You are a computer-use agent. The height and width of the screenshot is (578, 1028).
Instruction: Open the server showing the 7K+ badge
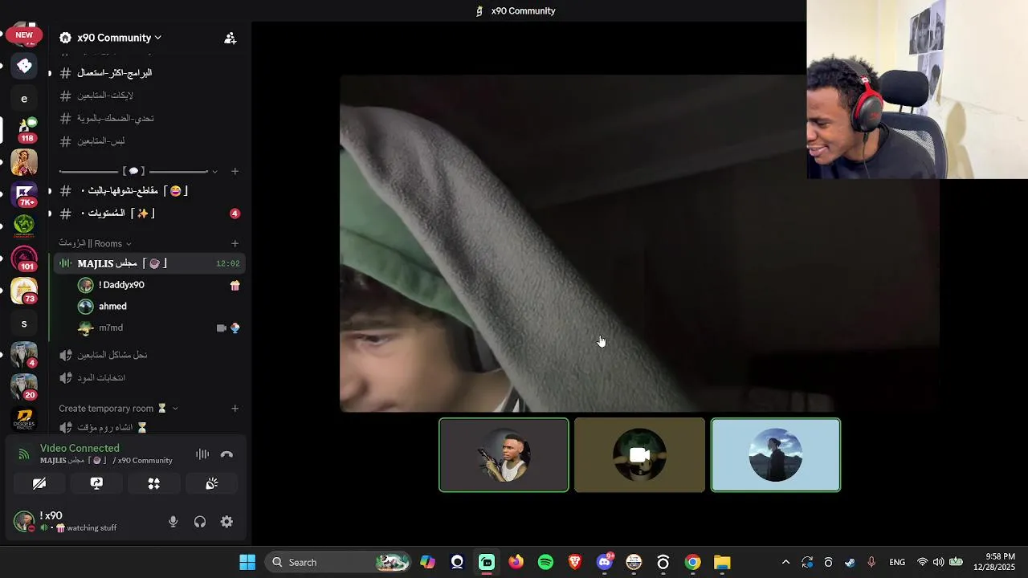[24, 193]
